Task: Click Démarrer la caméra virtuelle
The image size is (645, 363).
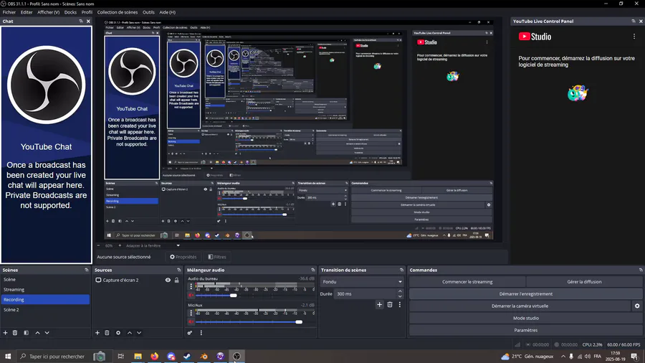Action: [x=520, y=306]
